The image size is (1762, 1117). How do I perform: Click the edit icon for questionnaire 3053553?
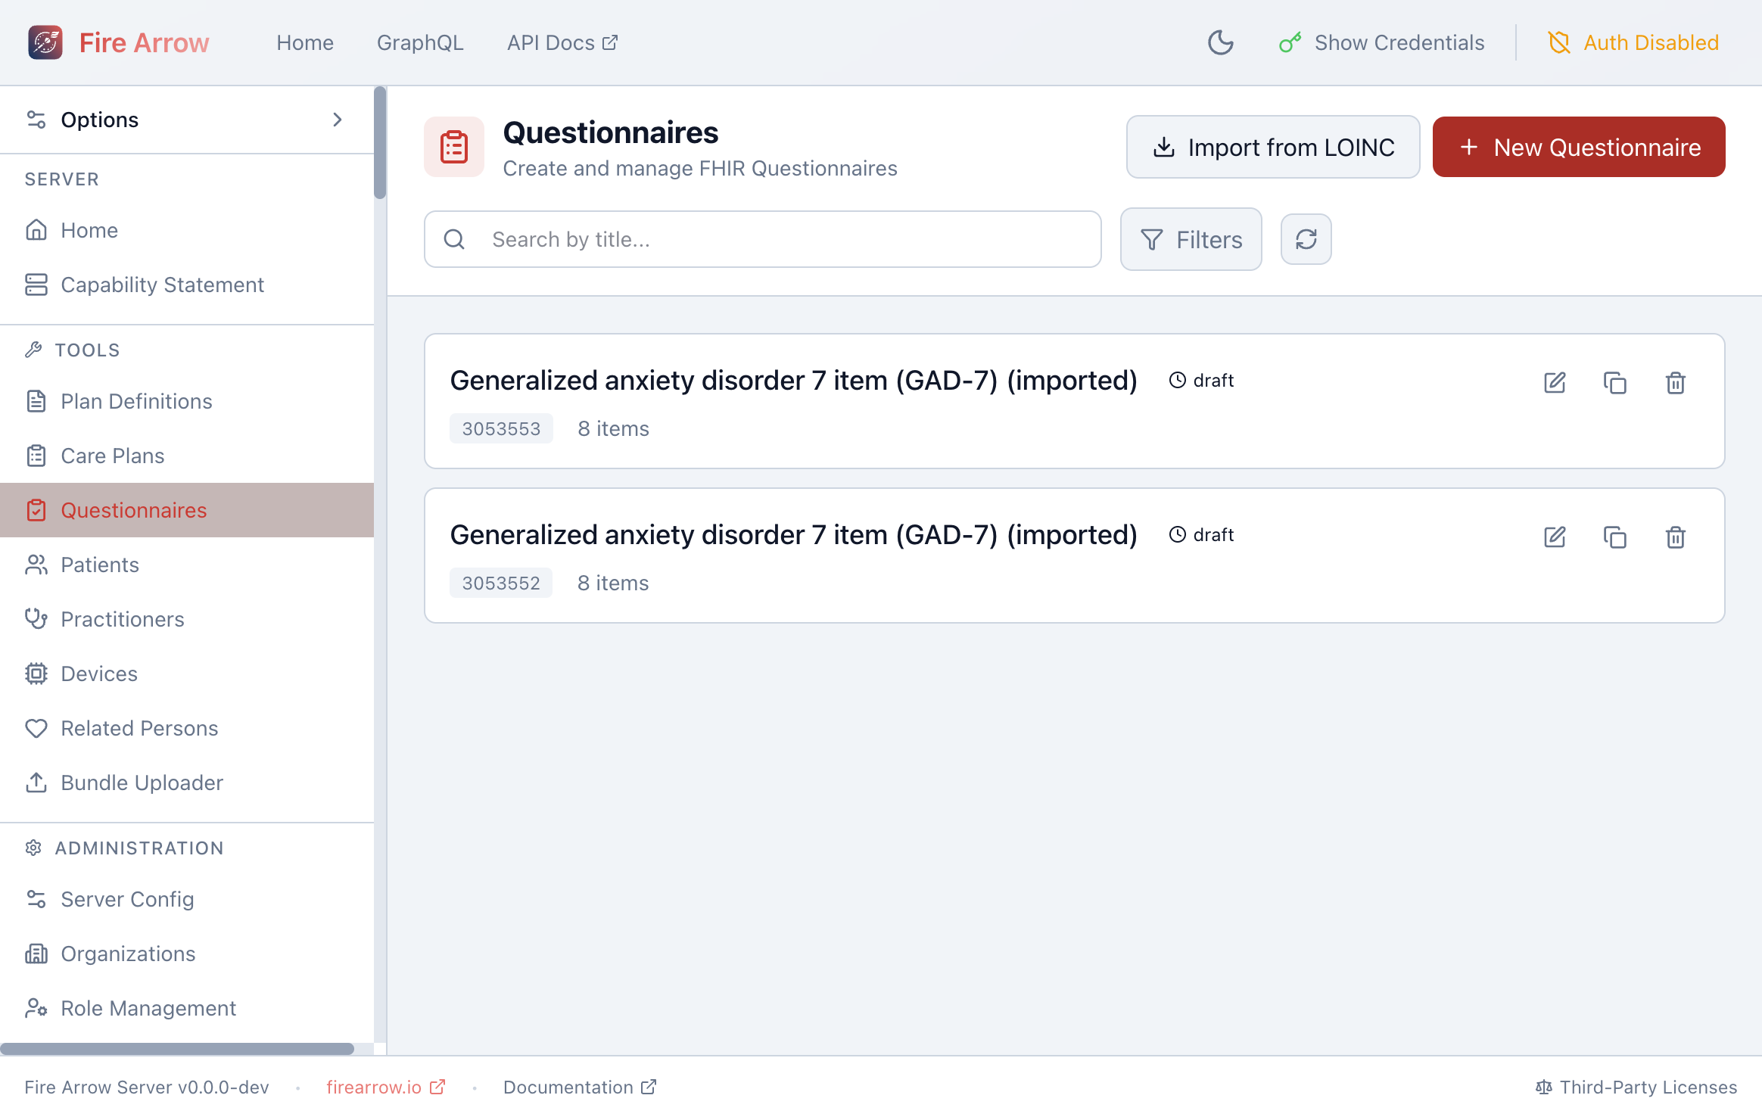tap(1555, 383)
